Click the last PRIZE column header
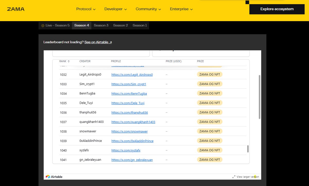This screenshot has height=186, width=309. (x=200, y=61)
